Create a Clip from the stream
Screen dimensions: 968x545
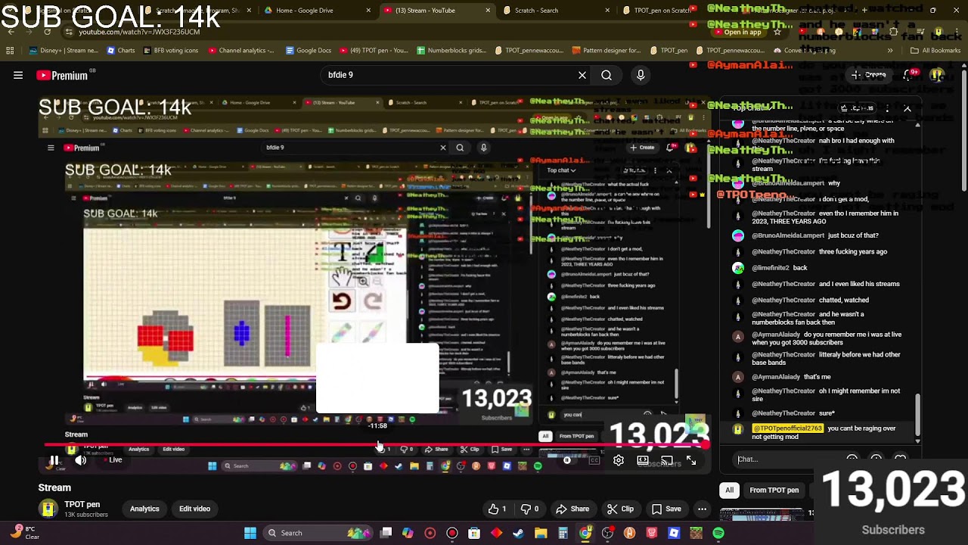tap(620, 509)
